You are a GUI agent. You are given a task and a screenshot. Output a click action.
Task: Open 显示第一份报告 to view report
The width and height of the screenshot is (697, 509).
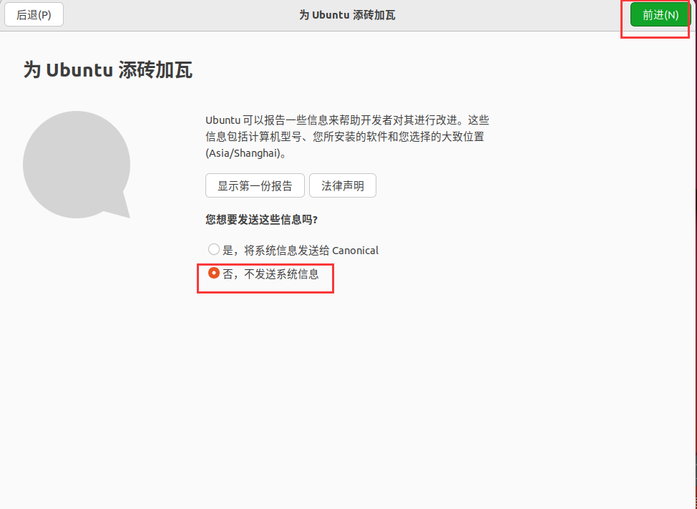[x=255, y=185]
